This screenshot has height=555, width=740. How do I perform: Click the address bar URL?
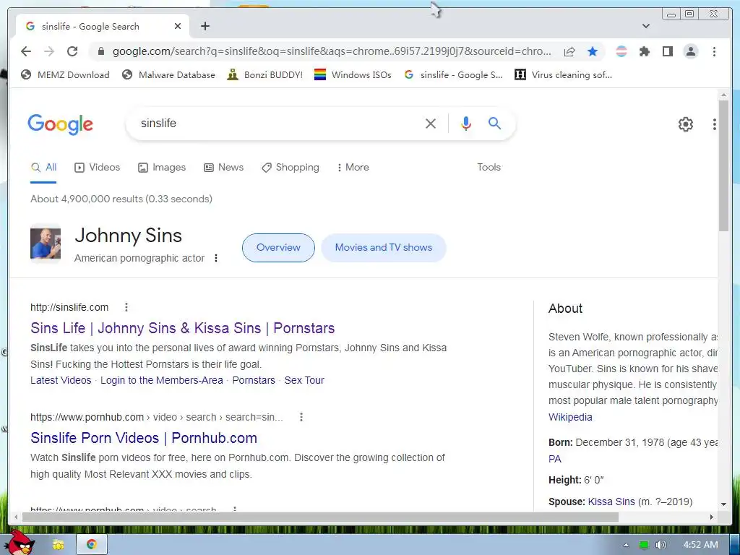point(332,51)
